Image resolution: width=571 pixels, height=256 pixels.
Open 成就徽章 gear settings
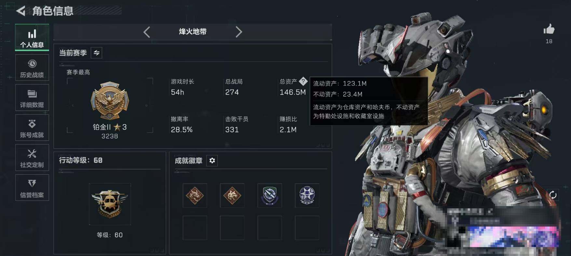click(x=212, y=160)
